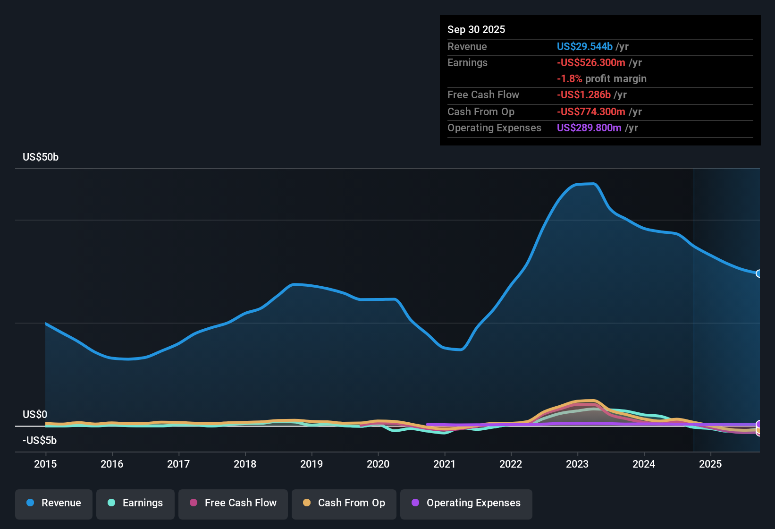Toggle the Operating Expenses series visibility
The image size is (775, 529).
(466, 503)
